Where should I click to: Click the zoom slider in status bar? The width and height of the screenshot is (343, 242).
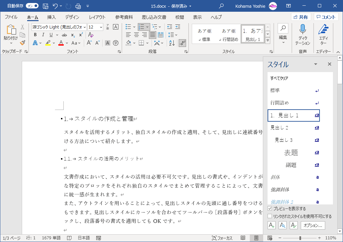point(300,238)
